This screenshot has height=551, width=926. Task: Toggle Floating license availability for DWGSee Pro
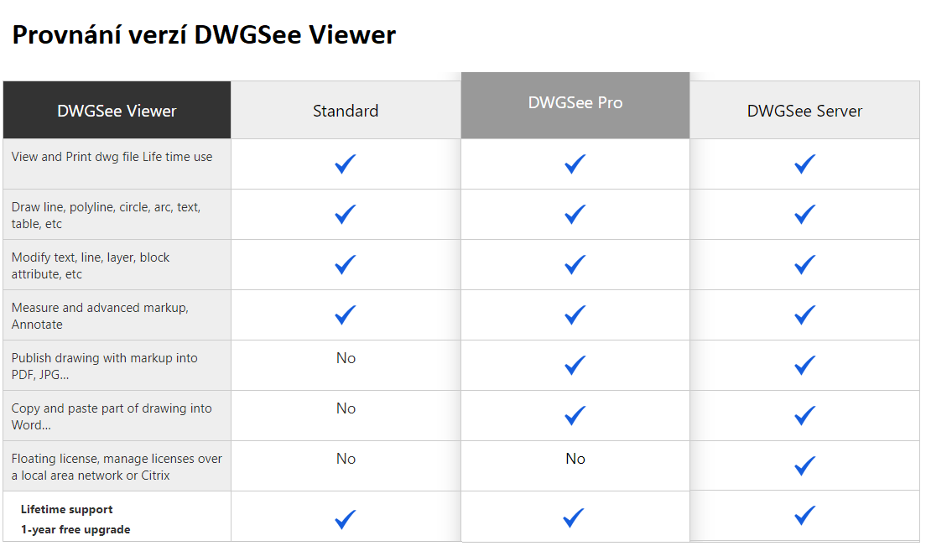575,459
